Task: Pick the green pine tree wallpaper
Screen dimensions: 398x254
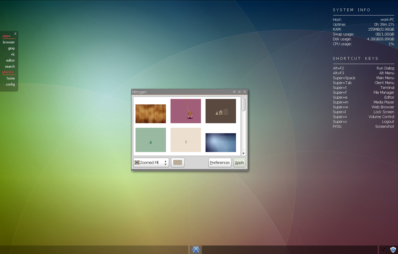Action: (x=151, y=140)
